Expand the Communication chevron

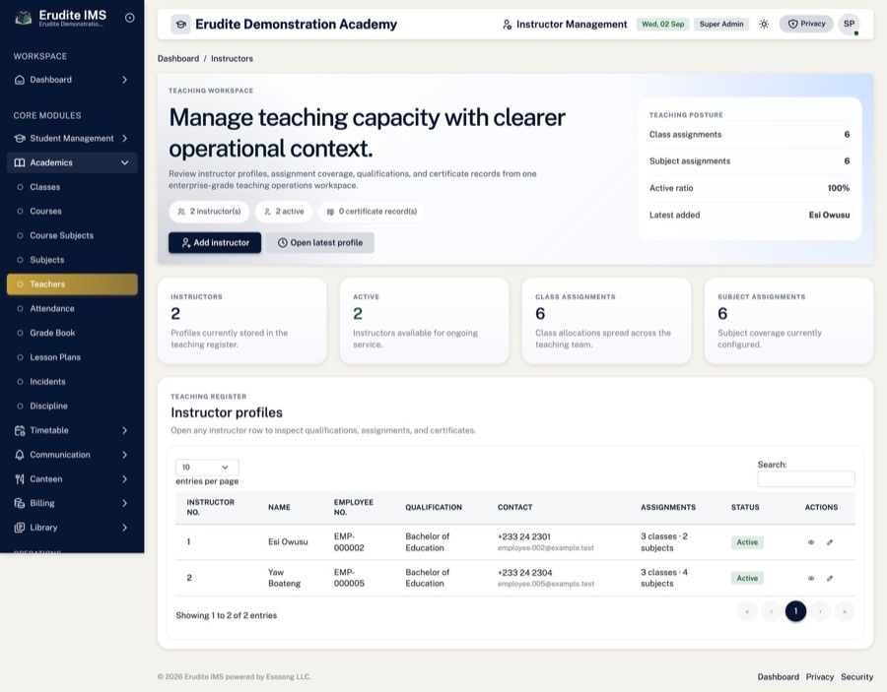pos(124,455)
